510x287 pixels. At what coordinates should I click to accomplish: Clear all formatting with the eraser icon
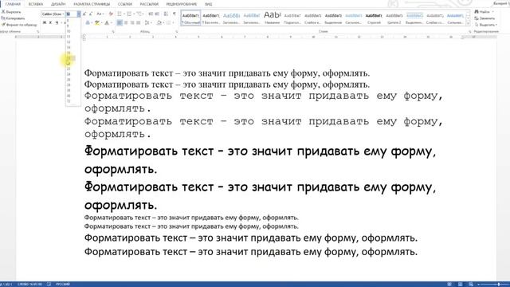tap(111, 14)
